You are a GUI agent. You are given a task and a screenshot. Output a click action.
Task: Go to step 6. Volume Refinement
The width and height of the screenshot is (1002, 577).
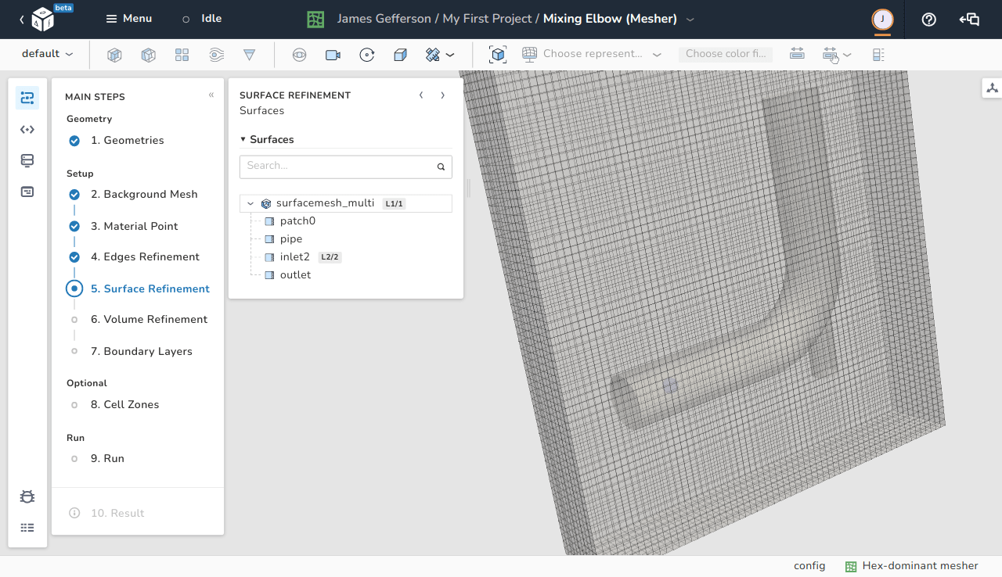point(149,320)
